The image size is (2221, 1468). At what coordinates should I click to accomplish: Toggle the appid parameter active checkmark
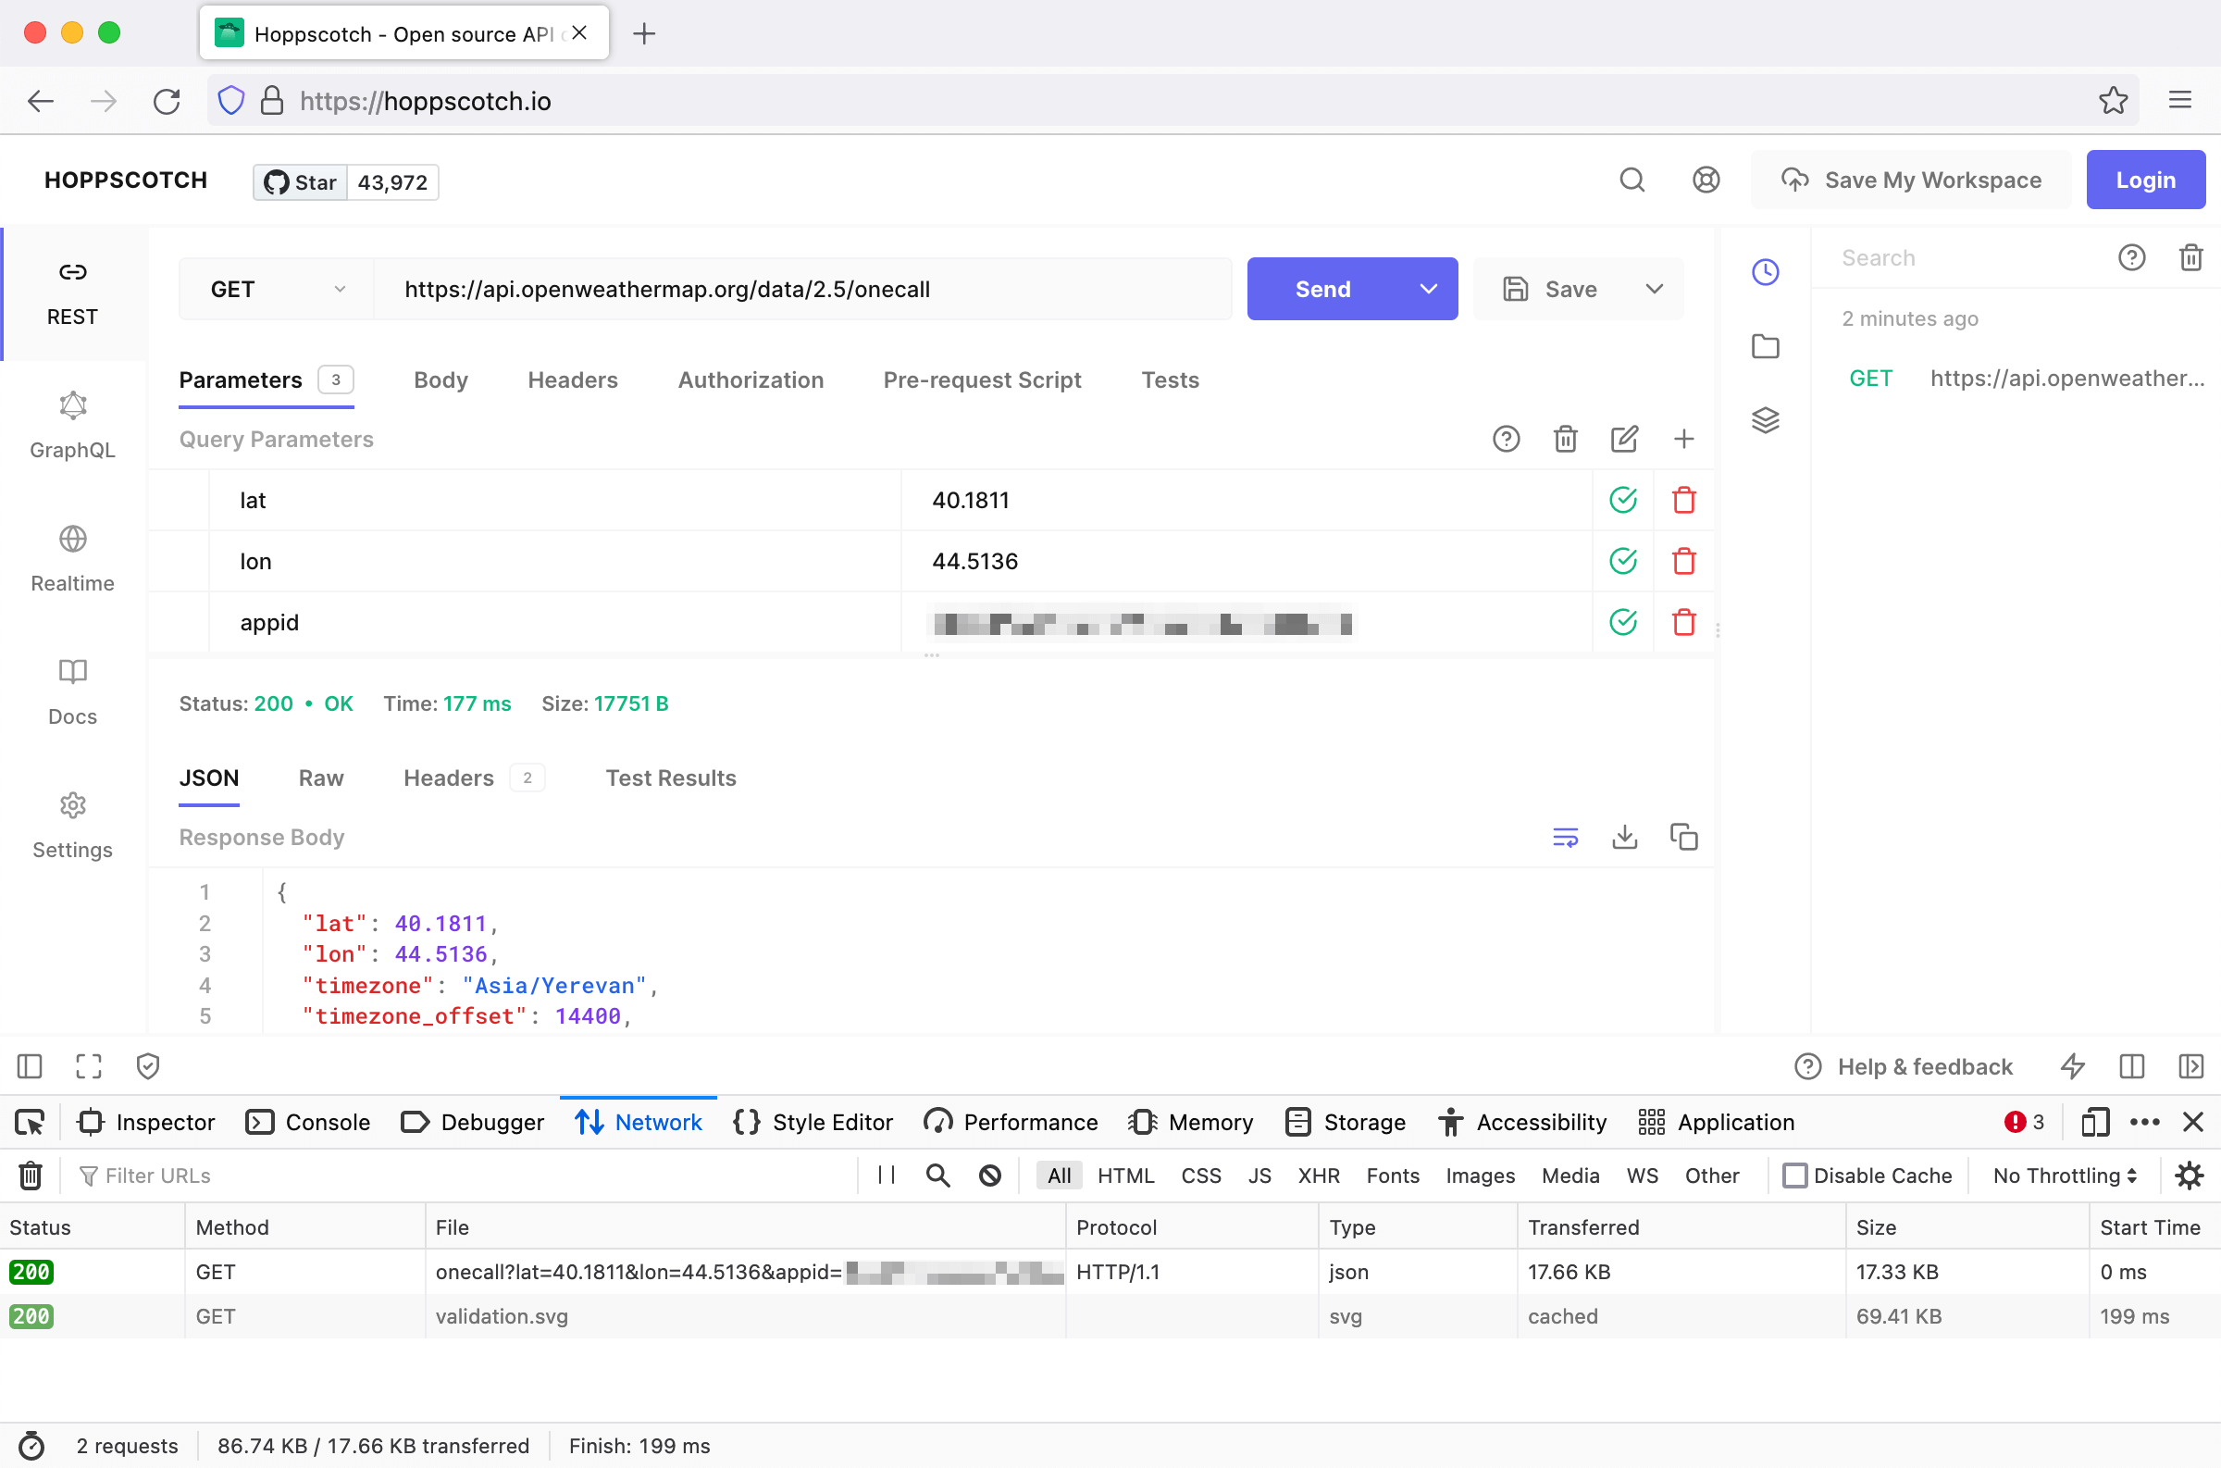coord(1622,623)
